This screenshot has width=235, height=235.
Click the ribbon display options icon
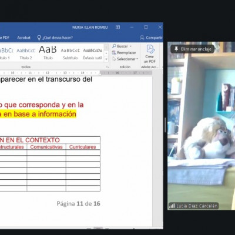point(117,27)
